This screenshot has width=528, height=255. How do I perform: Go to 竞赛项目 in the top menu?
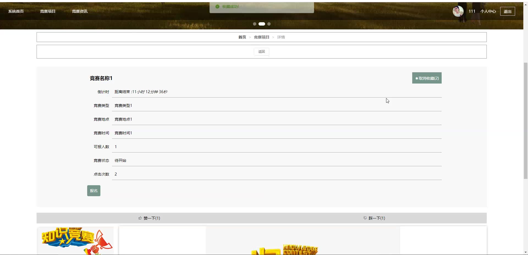pyautogui.click(x=48, y=11)
